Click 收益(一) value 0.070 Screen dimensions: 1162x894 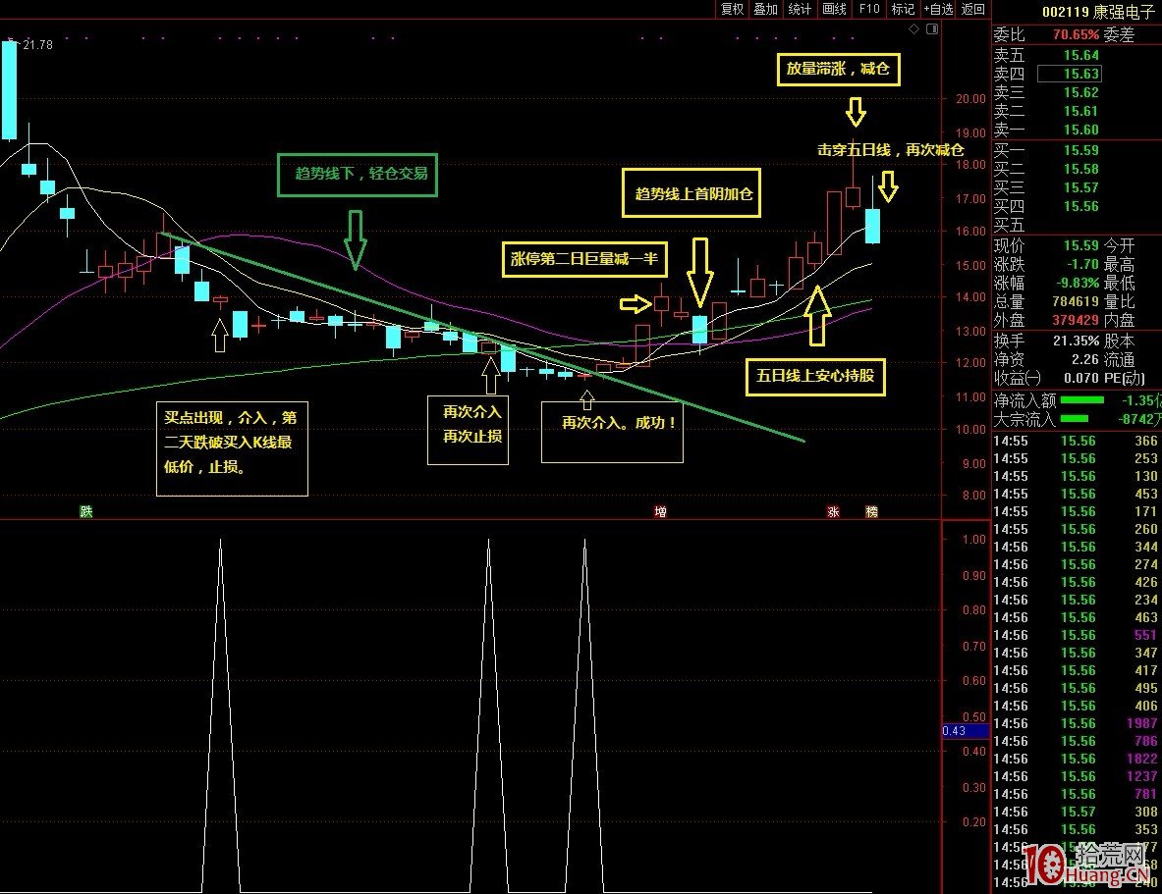(1082, 378)
